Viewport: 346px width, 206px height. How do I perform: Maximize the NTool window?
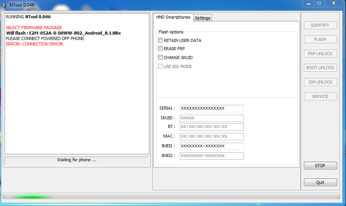coord(319,3)
